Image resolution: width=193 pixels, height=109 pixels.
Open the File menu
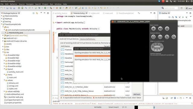click(x=2, y=4)
